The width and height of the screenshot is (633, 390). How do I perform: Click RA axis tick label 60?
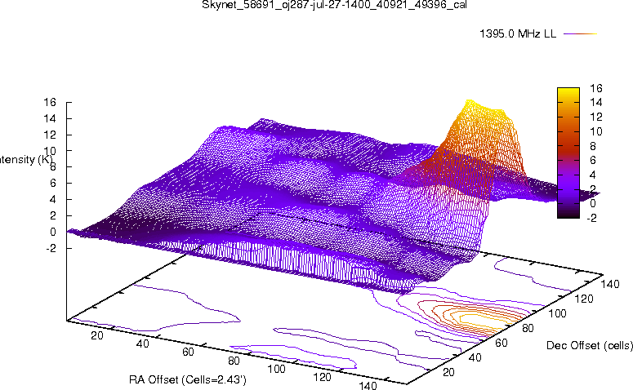[x=188, y=352]
